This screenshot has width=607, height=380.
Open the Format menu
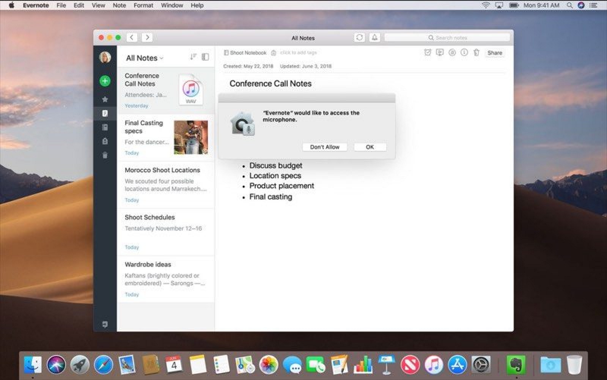(x=143, y=5)
